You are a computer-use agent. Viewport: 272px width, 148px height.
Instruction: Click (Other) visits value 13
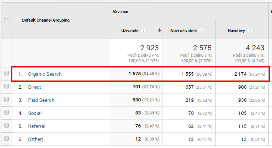click(x=244, y=139)
